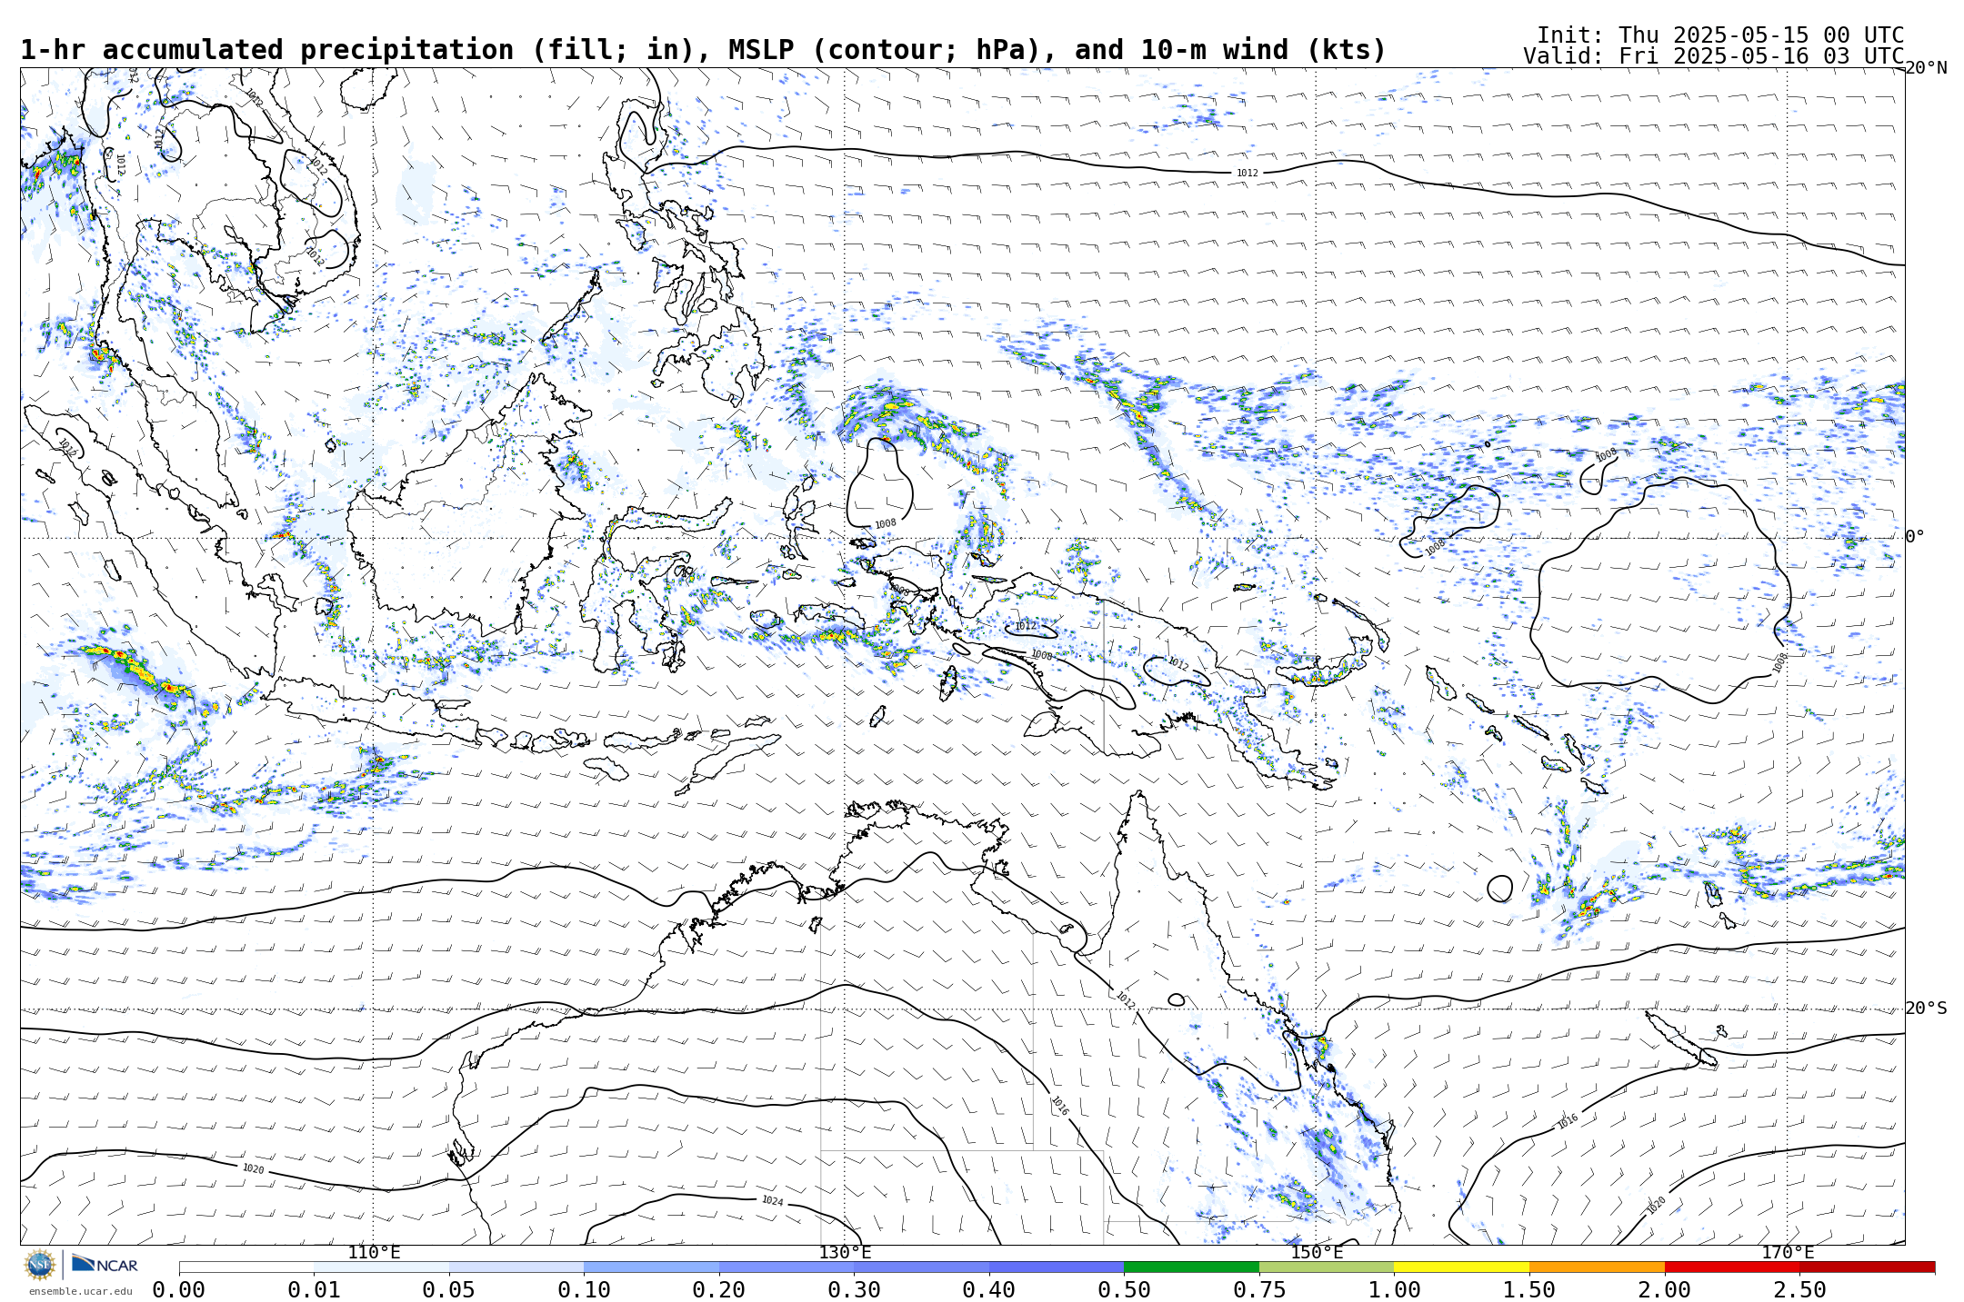Click the 1.00 colorbar tick label
Screen dimensions: 1964x1302
tap(1394, 1290)
